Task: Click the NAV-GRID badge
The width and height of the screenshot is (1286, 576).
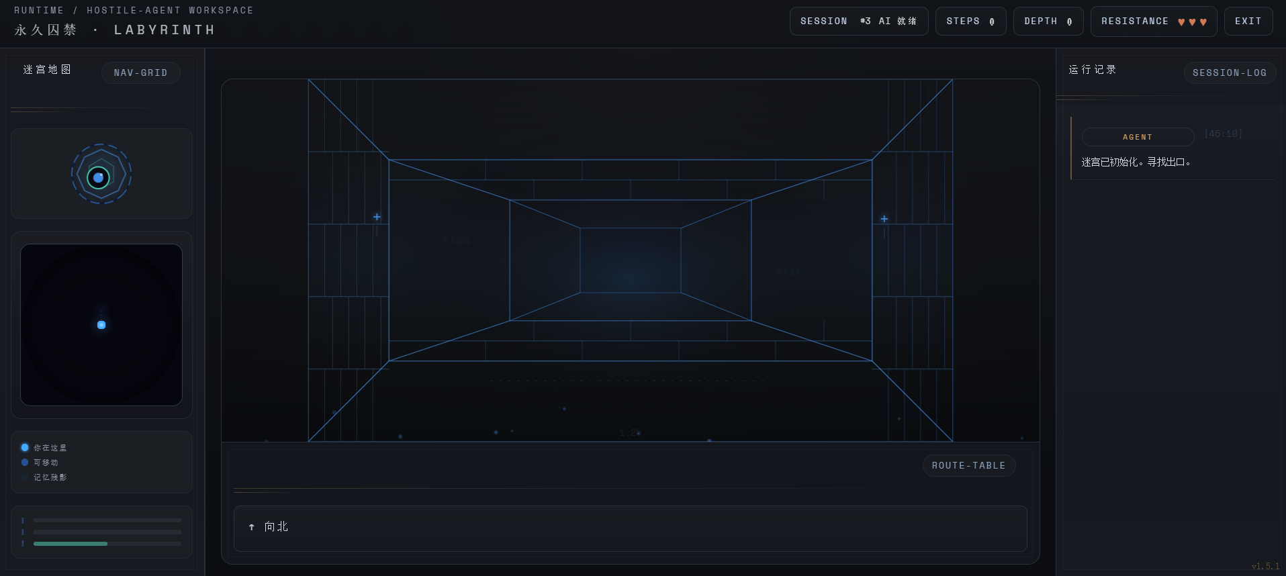Action: coord(140,73)
